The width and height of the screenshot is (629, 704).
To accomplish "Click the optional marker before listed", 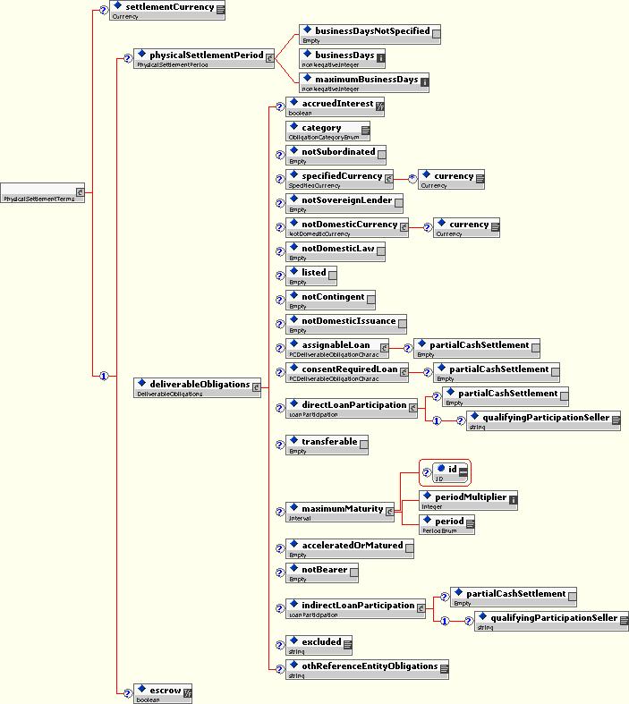I will click(280, 276).
